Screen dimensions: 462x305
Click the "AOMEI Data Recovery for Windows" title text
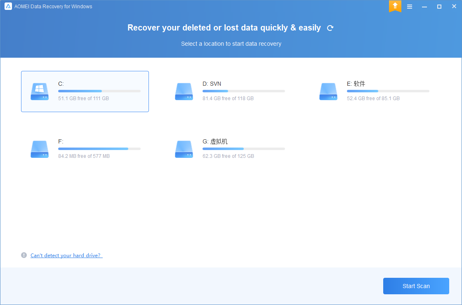click(x=53, y=7)
